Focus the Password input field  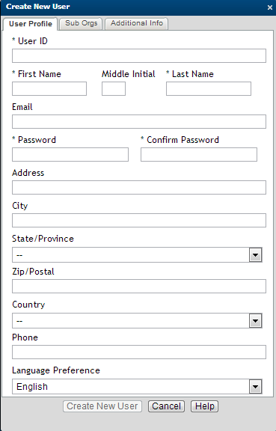click(70, 154)
